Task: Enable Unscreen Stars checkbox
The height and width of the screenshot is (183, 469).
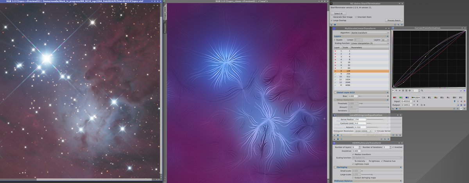Action: click(356, 17)
